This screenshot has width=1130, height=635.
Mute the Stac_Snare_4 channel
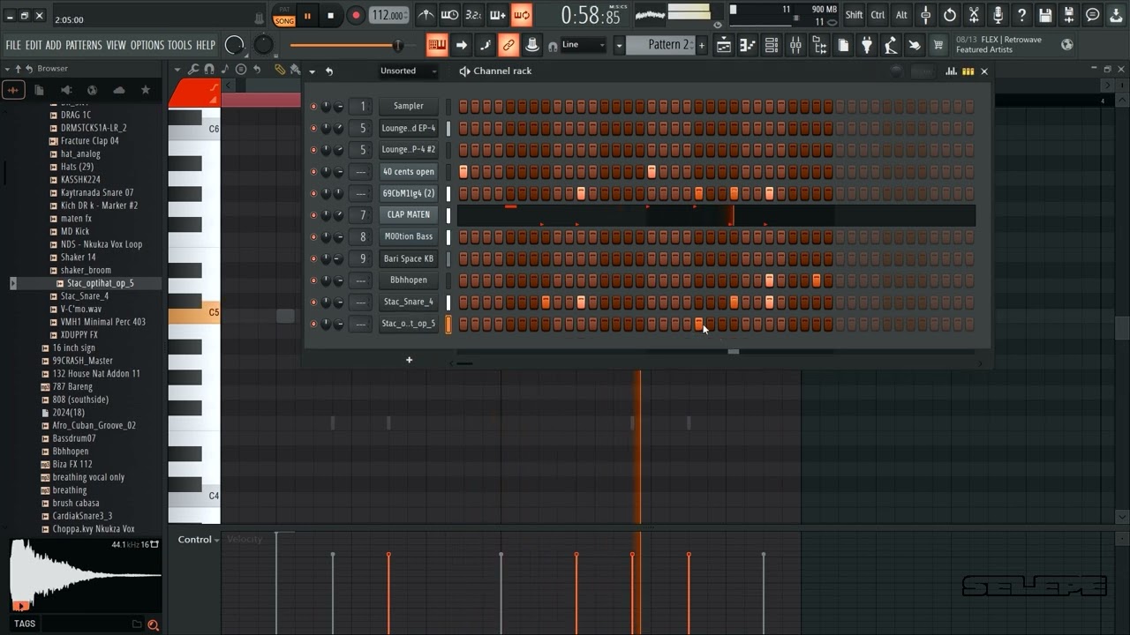(313, 302)
